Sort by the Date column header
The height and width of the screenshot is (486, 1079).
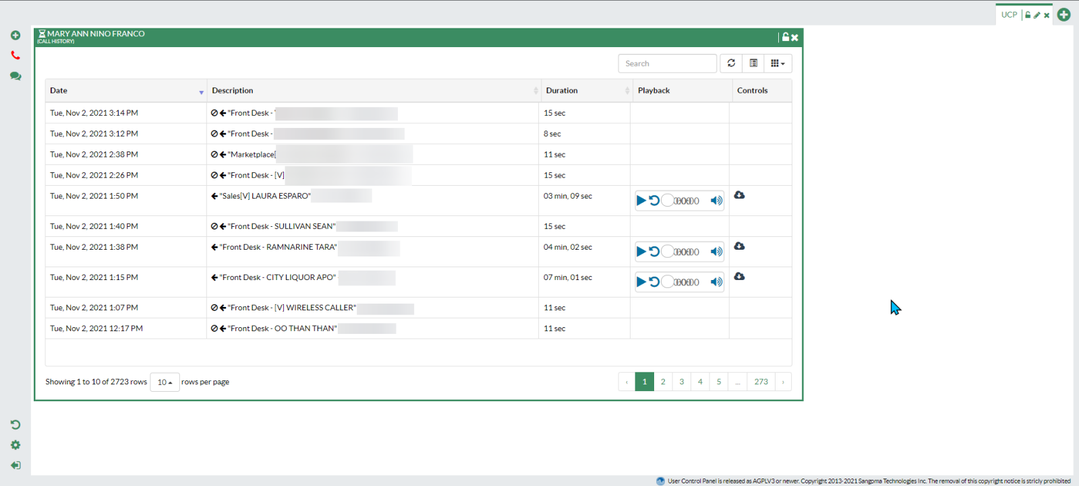tap(126, 91)
